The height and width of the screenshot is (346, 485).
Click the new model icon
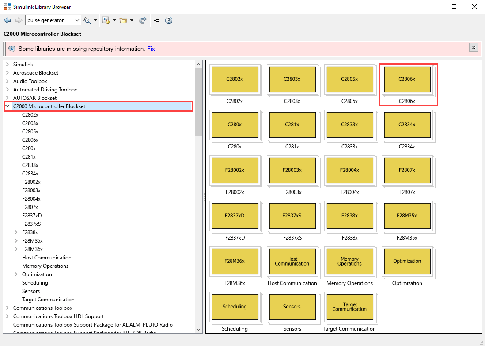click(x=106, y=20)
